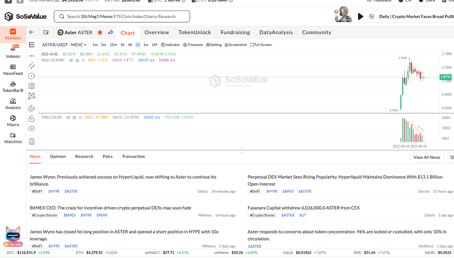Remove the MA indicator from the chart
This screenshot has width=454, height=258.
click(83, 60)
